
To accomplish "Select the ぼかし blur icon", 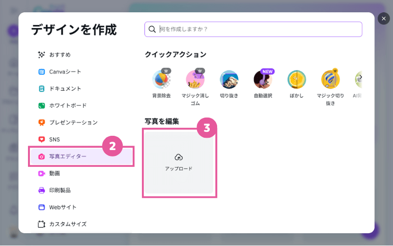I will [x=297, y=80].
